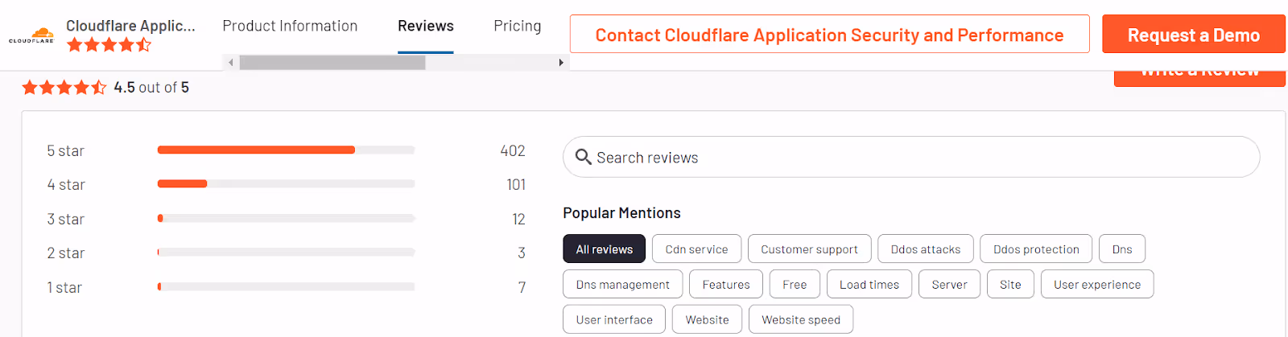Click the '1 star' label
The height and width of the screenshot is (337, 1288).
tap(64, 288)
